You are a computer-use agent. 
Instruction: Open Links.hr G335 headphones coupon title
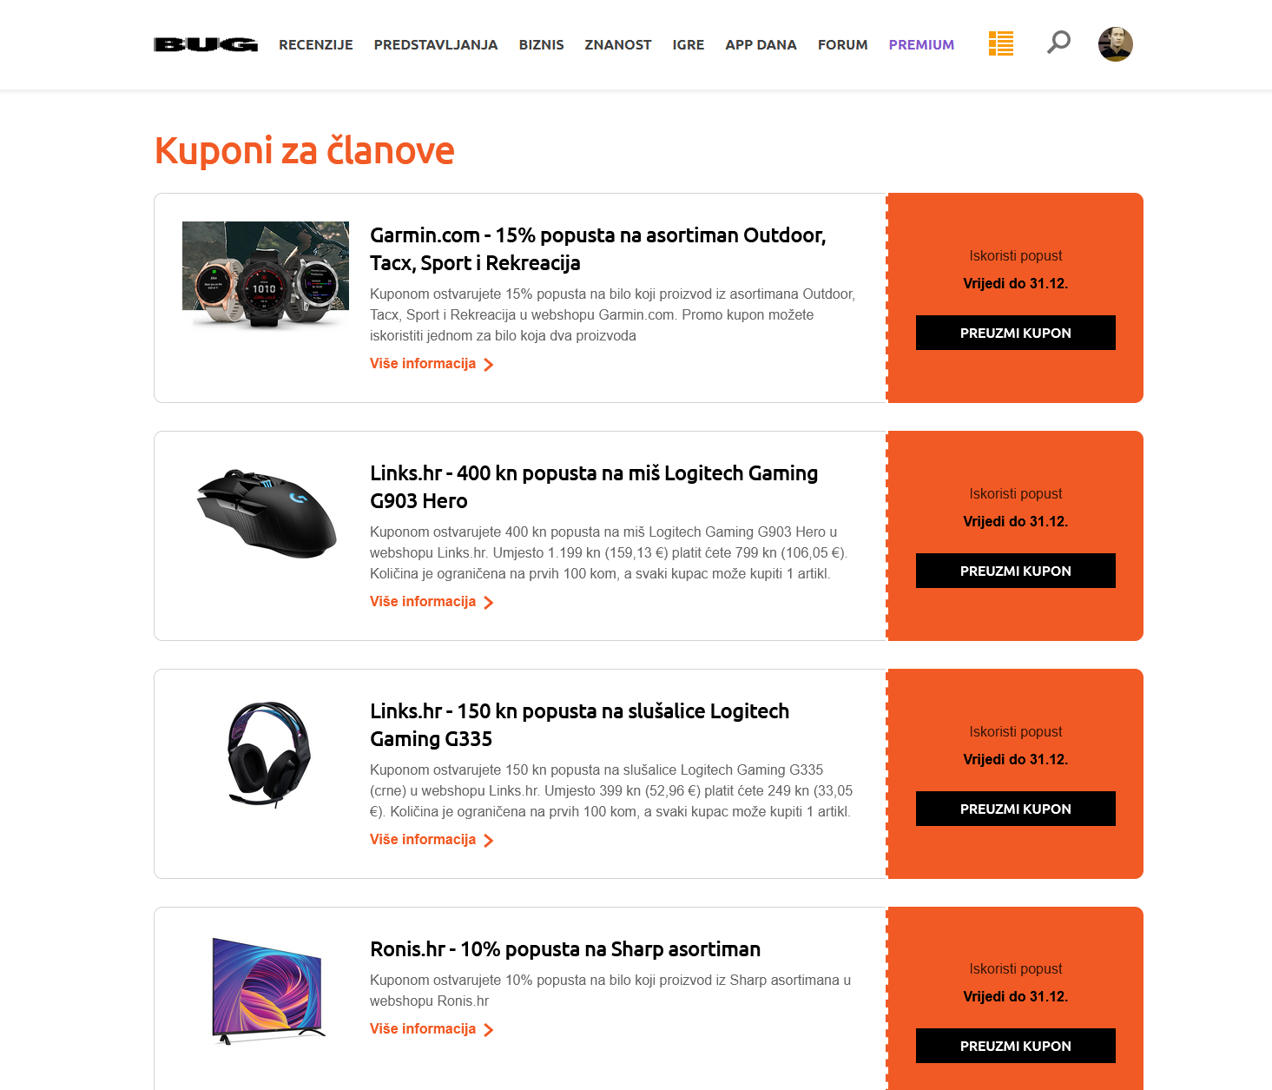pos(580,725)
